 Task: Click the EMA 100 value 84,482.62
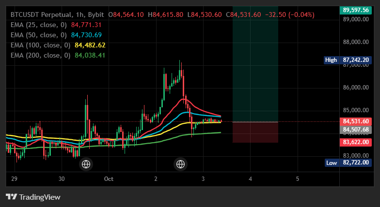(x=90, y=45)
